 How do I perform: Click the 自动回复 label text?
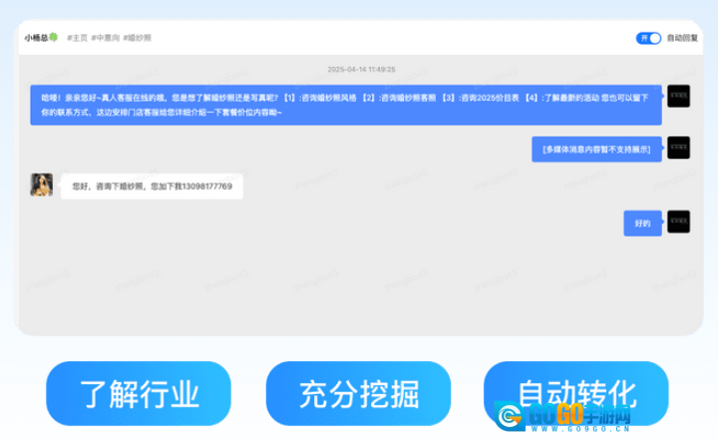[x=682, y=38]
